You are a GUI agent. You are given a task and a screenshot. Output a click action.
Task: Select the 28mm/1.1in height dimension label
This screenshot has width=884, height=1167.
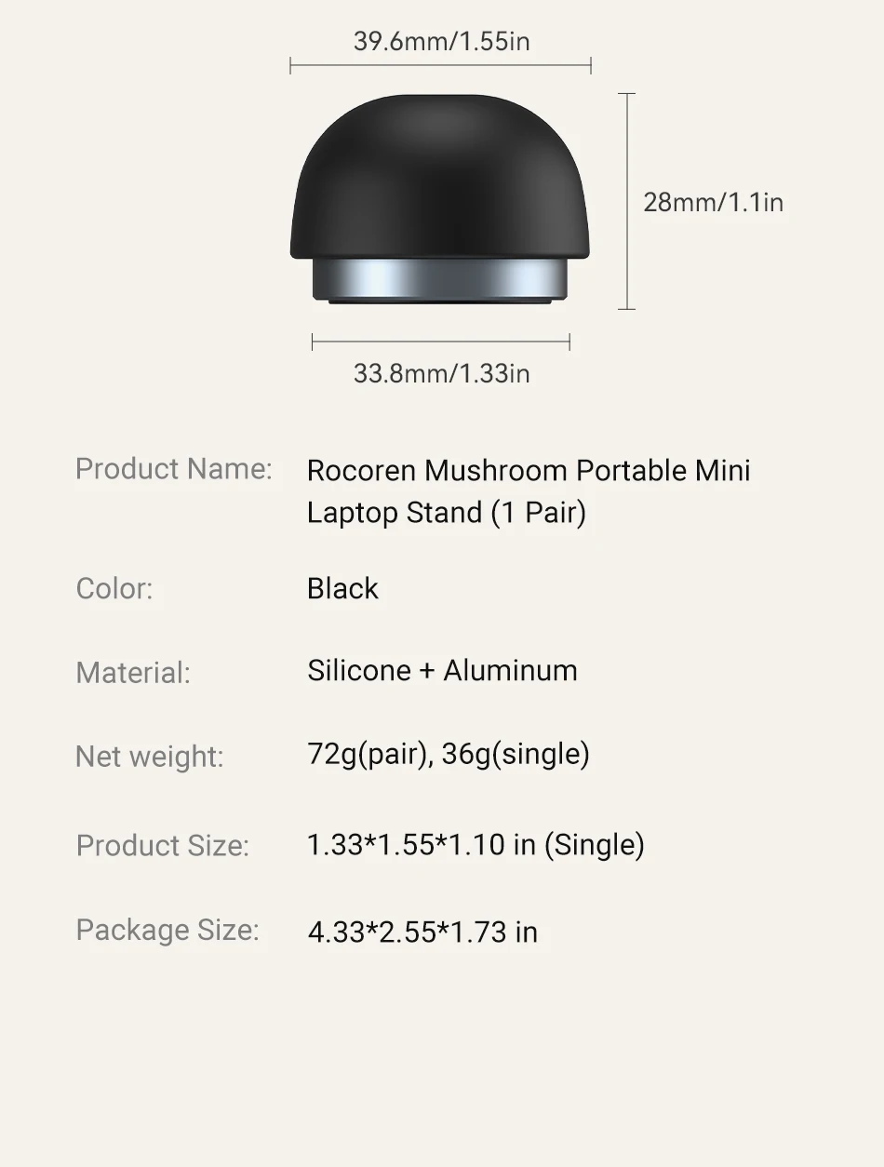[x=714, y=202]
